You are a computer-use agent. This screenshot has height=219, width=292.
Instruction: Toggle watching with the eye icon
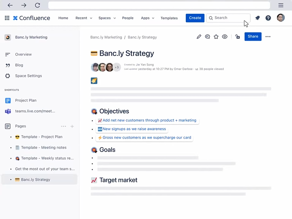point(225,37)
